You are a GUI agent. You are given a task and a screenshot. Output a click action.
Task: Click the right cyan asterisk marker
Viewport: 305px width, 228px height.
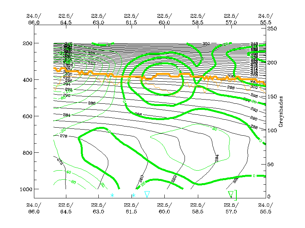(x=134, y=195)
